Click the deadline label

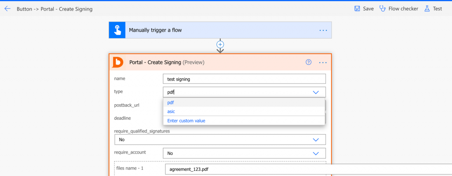click(122, 117)
